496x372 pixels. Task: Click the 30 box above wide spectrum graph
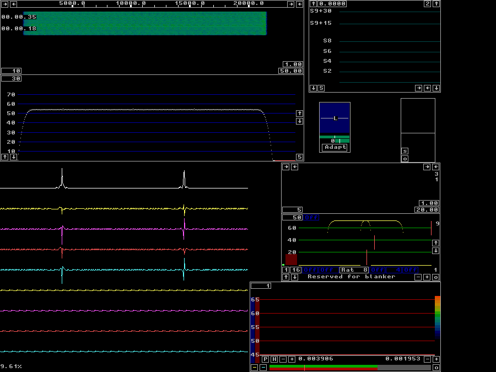pos(12,79)
